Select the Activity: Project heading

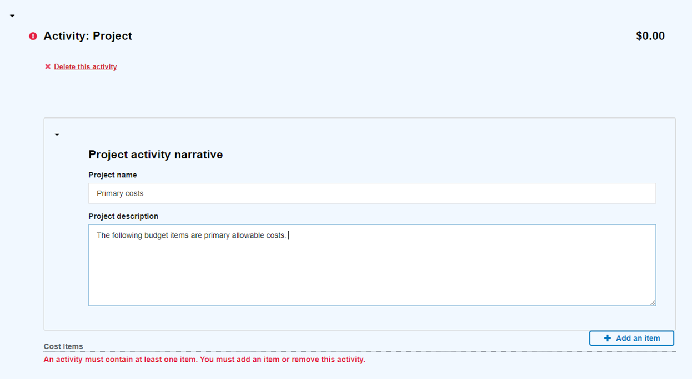88,36
